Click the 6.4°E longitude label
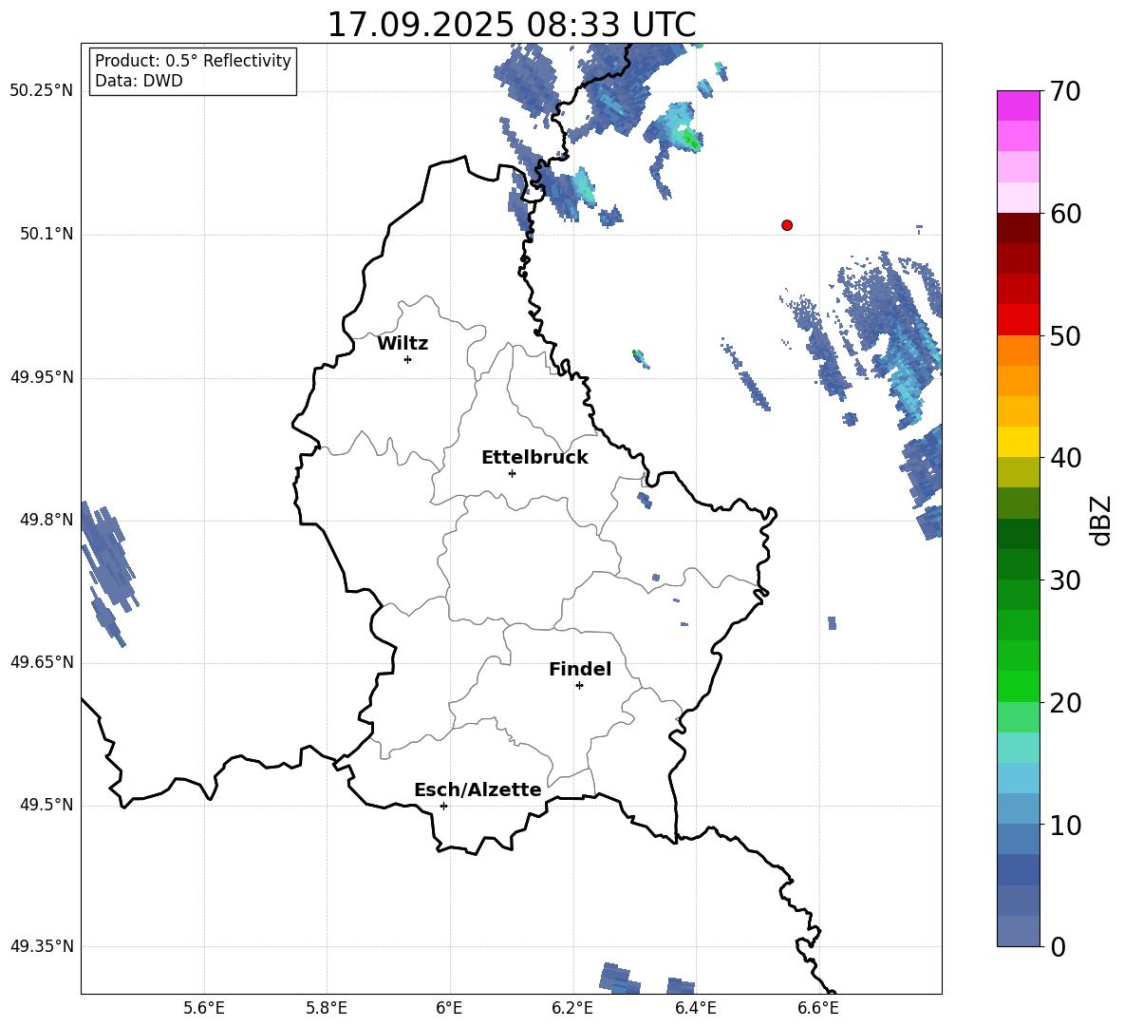 tap(695, 1008)
